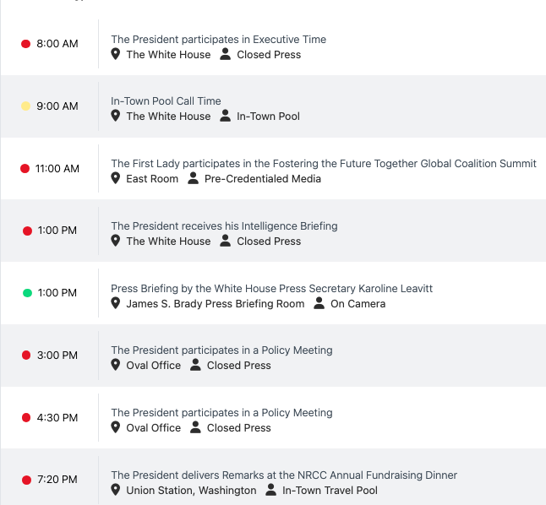Click location pin in 8:00 AM White House row
Image resolution: width=546 pixels, height=505 pixels.
(116, 54)
